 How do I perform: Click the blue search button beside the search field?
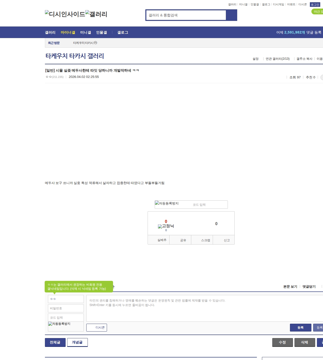[x=231, y=15]
